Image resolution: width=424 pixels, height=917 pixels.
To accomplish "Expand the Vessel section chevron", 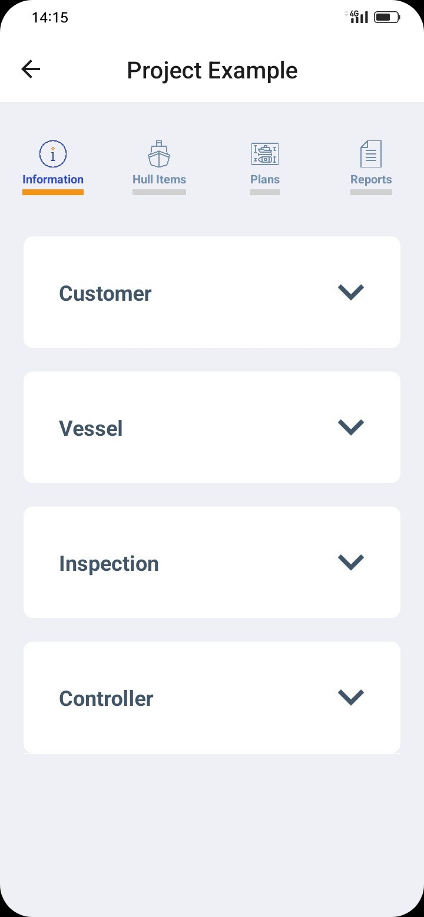I will (x=351, y=427).
